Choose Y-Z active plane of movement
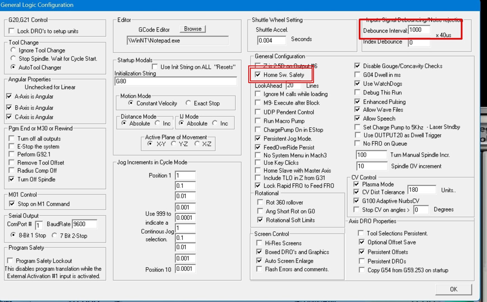 [174, 144]
